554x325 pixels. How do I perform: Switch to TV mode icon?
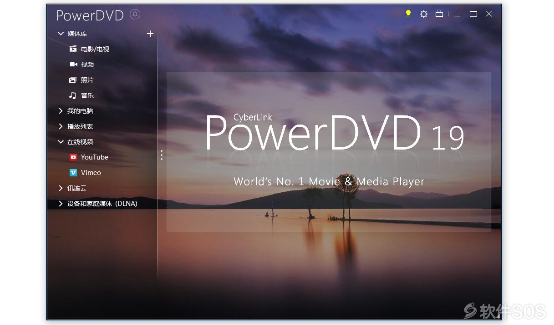coord(439,14)
